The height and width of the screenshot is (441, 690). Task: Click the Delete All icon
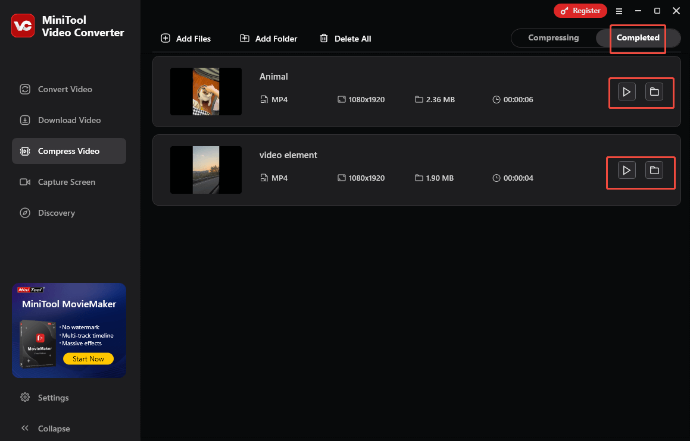tap(324, 38)
